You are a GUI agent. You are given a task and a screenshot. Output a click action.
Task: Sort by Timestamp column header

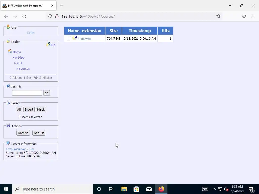[x=140, y=31]
